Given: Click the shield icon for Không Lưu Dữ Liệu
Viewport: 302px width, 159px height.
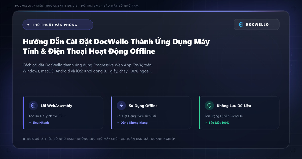Looking at the screenshot, I should 209,105.
